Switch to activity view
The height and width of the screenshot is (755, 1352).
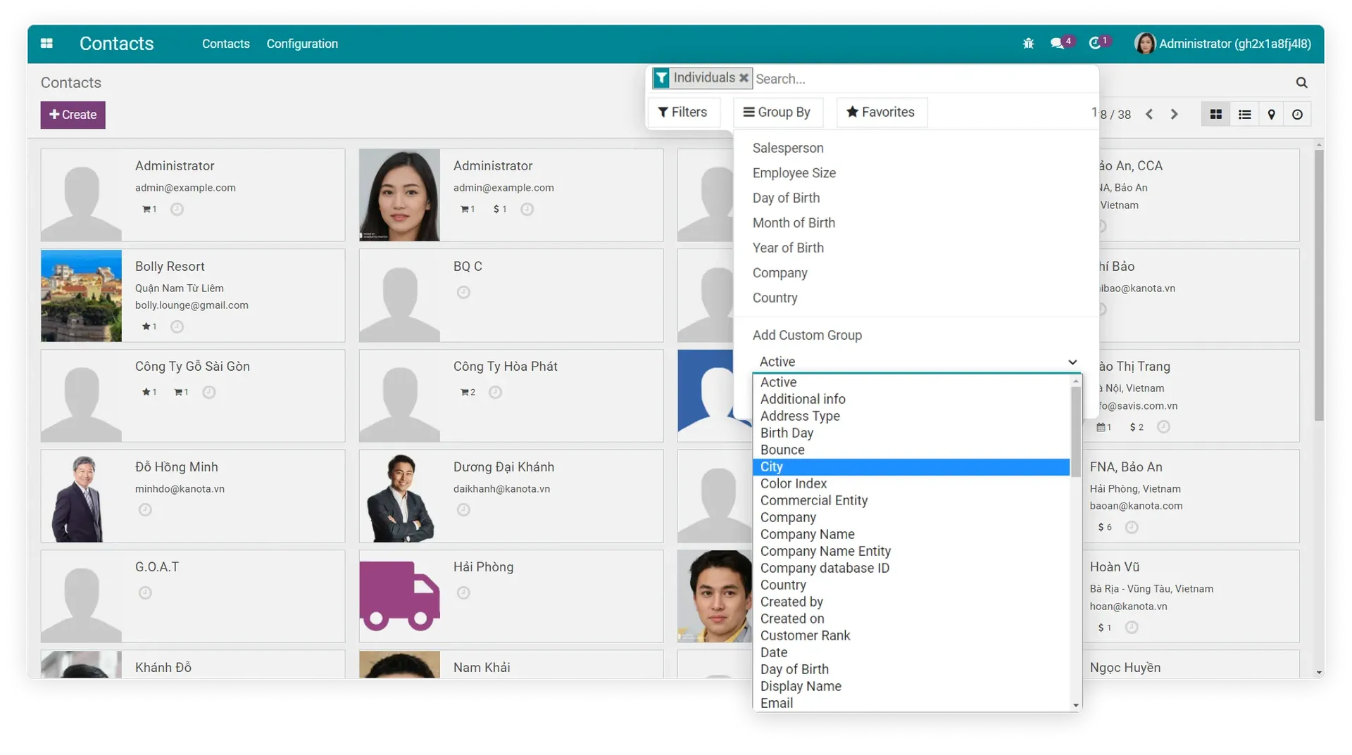[1297, 114]
